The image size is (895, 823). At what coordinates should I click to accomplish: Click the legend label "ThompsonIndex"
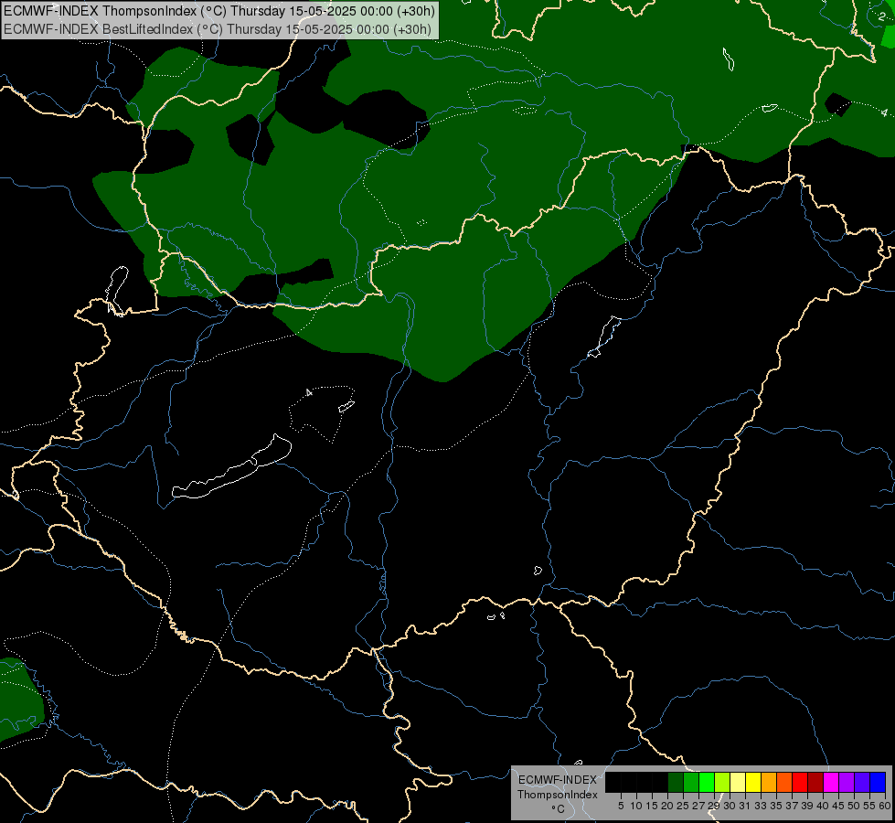click(x=558, y=795)
